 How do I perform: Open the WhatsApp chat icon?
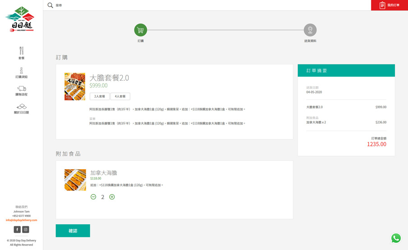point(396,238)
